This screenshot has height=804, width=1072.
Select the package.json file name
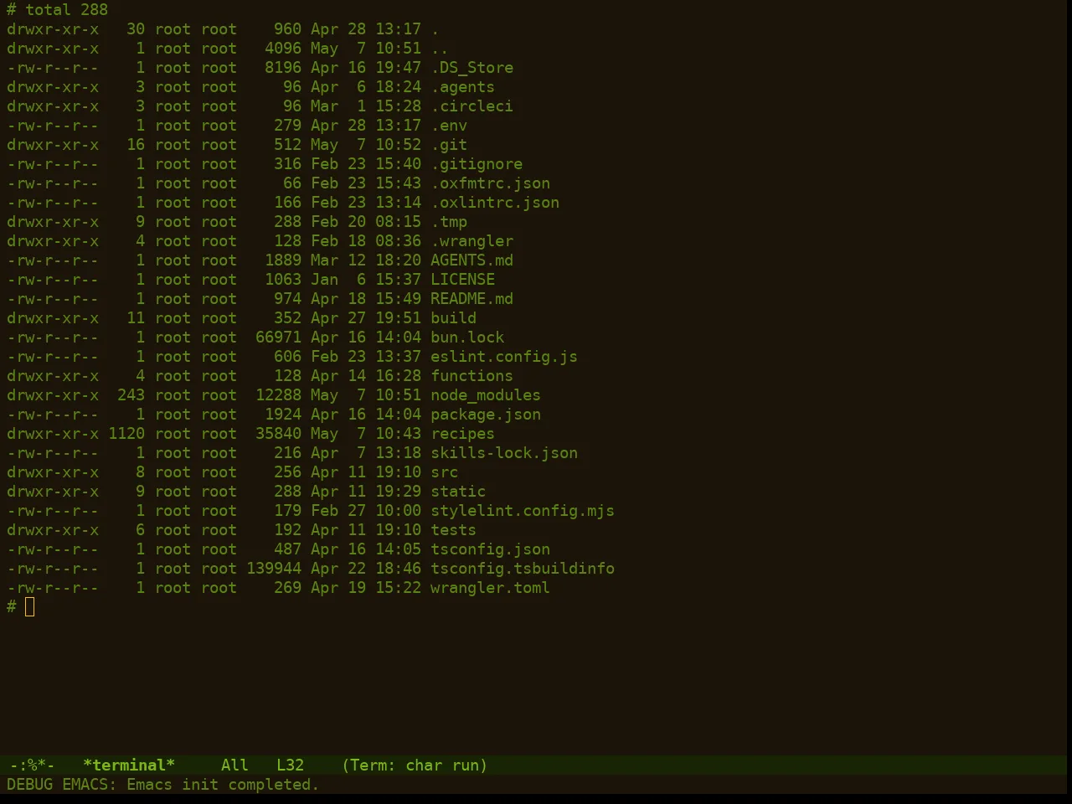tap(486, 415)
